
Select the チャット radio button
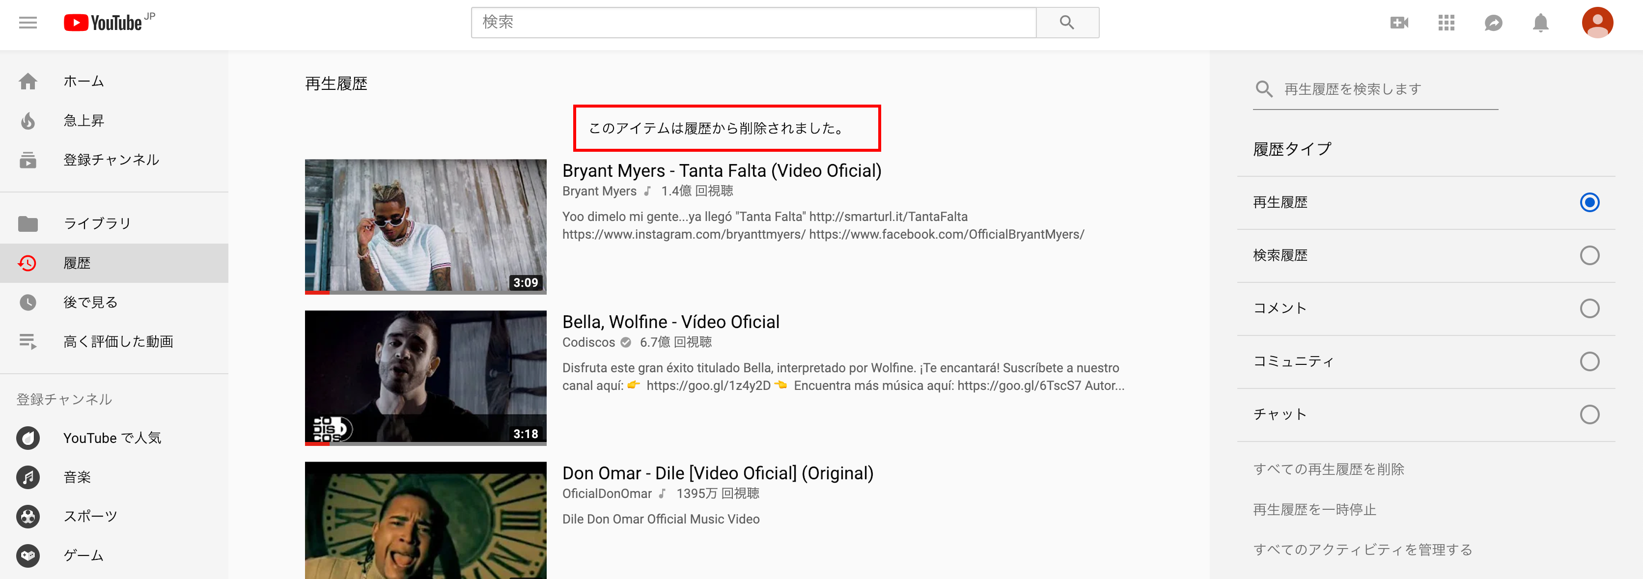[x=1589, y=414]
